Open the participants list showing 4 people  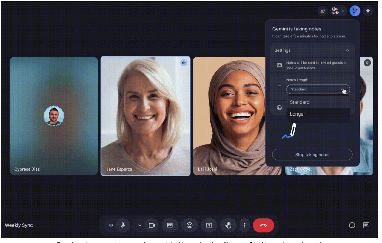point(338,11)
